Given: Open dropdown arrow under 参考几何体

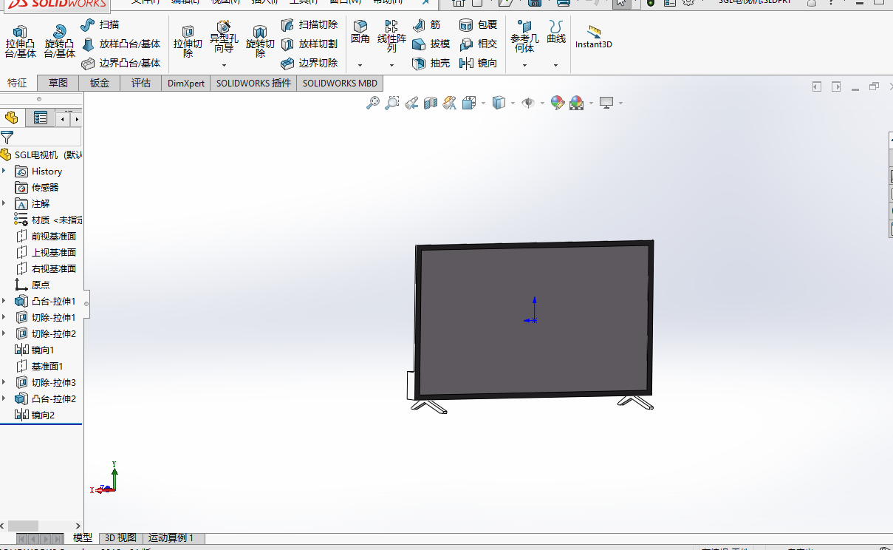Looking at the screenshot, I should [524, 65].
